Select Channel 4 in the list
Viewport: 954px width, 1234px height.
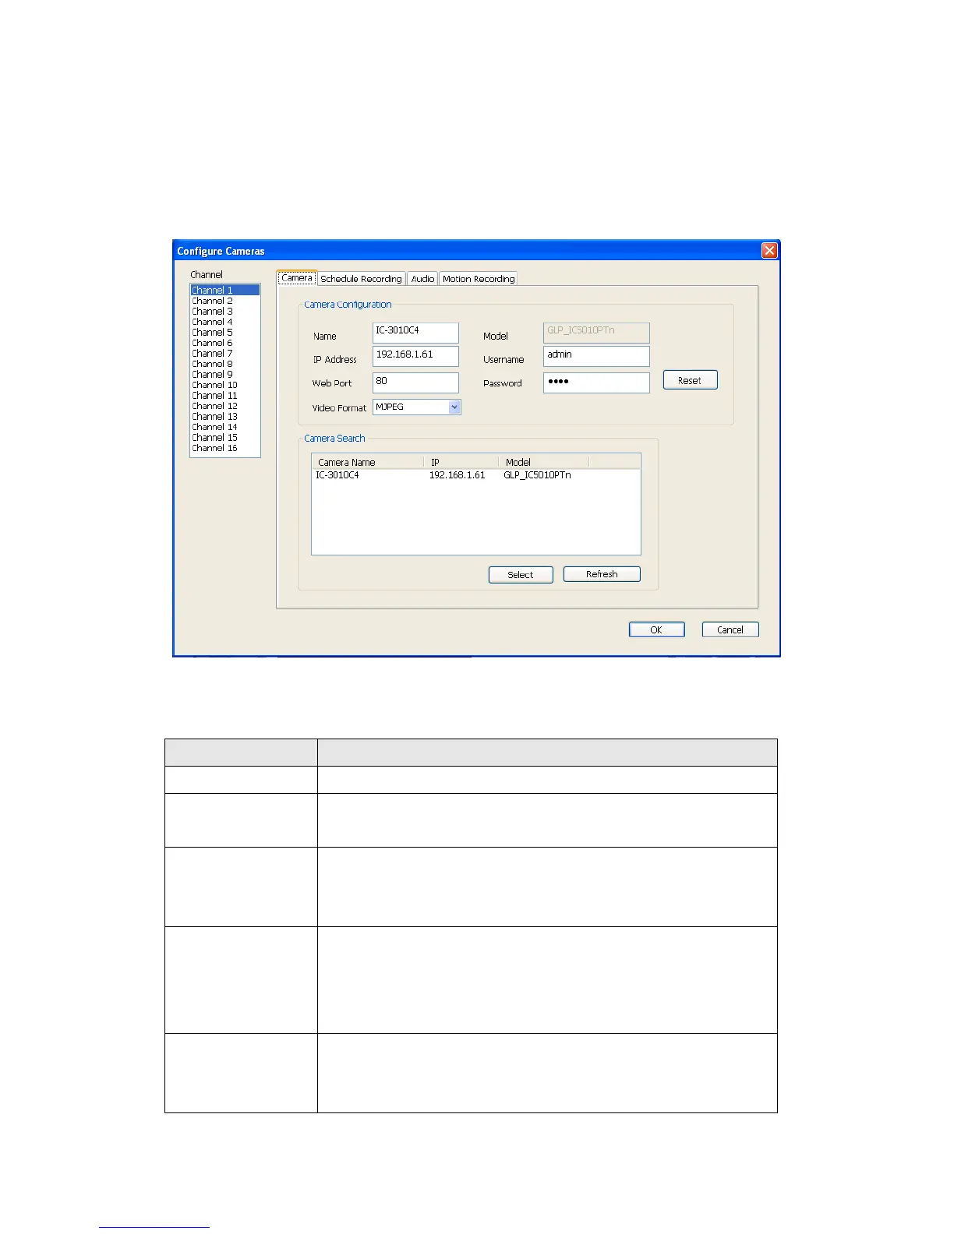[225, 322]
